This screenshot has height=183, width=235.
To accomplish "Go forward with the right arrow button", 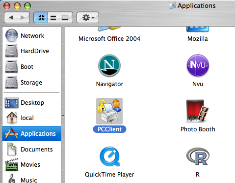I will 23,17.
